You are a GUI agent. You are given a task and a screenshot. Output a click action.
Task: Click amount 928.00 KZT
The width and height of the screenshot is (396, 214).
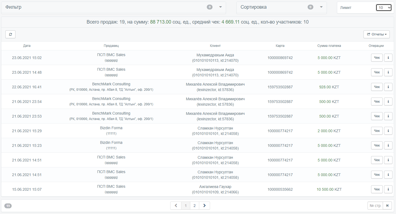click(329, 87)
